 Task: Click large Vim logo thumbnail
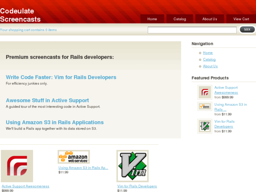pos(132,166)
